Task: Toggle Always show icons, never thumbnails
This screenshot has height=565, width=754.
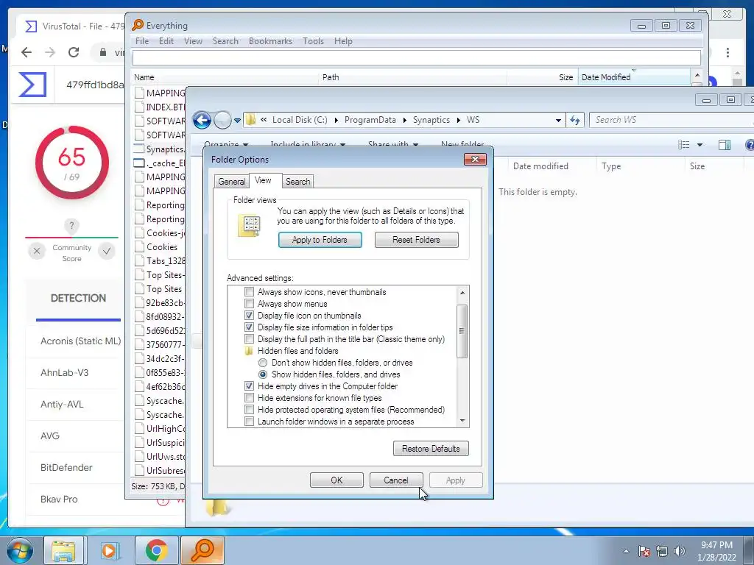Action: pyautogui.click(x=249, y=292)
